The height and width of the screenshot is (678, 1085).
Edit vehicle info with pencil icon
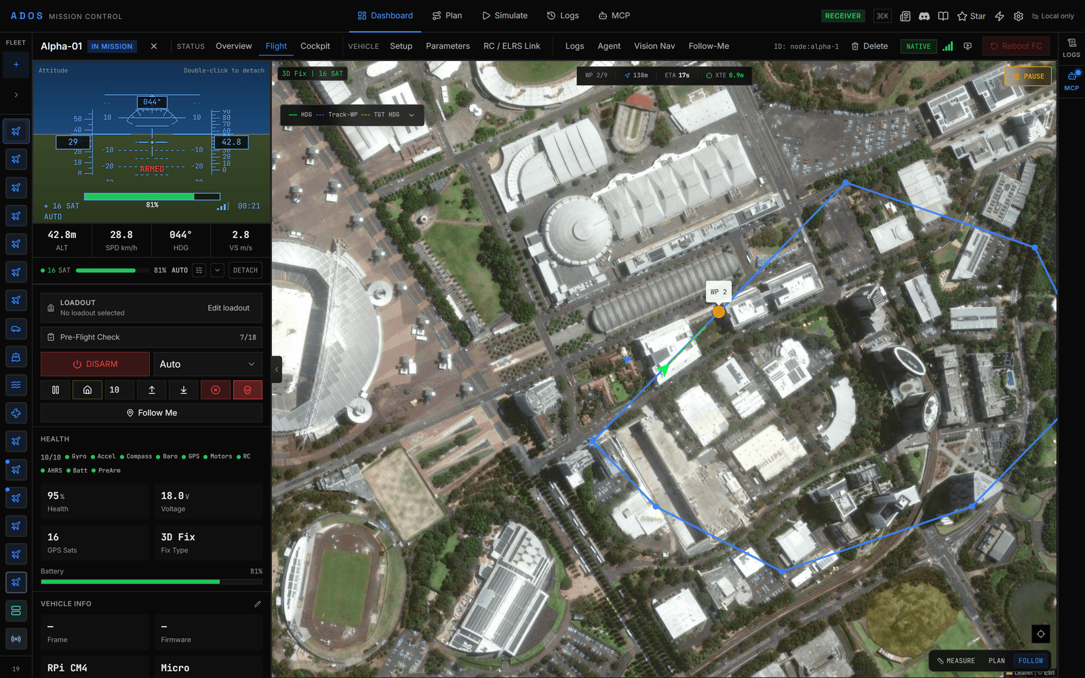click(x=258, y=604)
